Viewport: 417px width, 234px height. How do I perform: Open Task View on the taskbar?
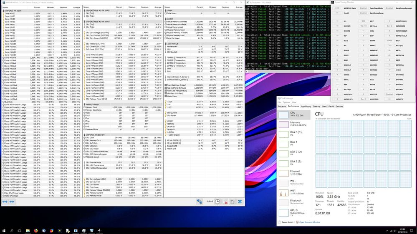tap(20, 231)
